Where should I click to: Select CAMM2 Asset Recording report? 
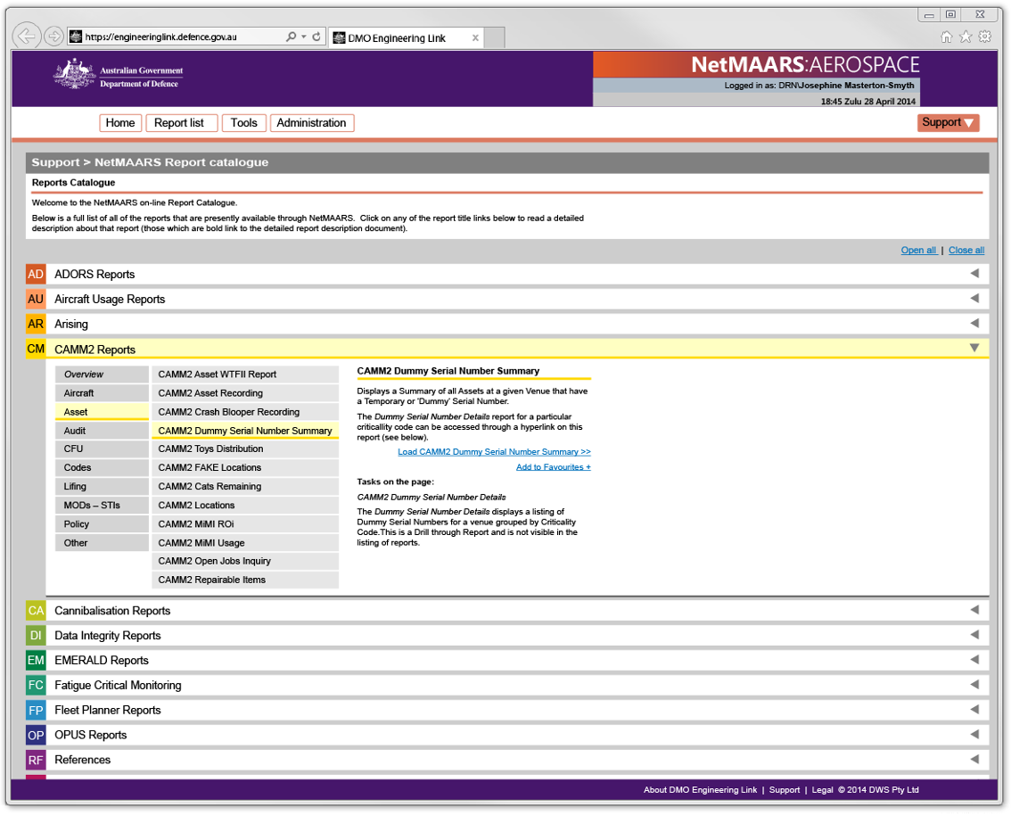[245, 393]
